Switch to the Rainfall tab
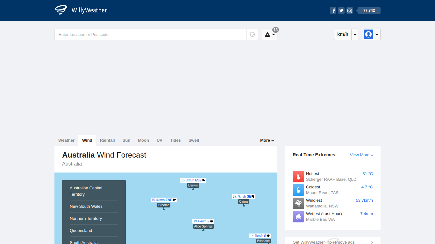435x244 pixels. tap(107, 140)
